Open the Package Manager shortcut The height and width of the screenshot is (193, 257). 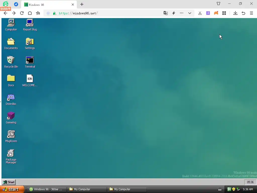[11, 156]
